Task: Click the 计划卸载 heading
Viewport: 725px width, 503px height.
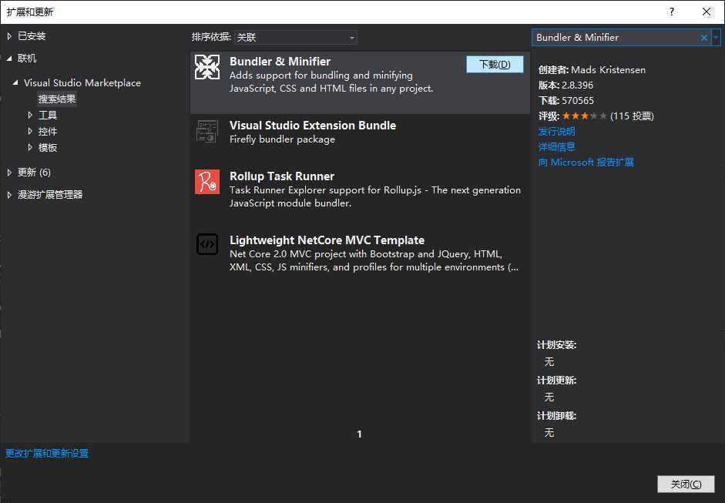Action: point(557,416)
